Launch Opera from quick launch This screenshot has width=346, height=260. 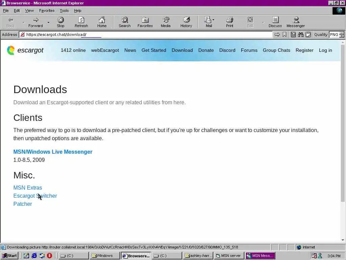click(x=49, y=256)
